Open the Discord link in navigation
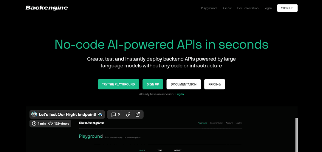 227,8
